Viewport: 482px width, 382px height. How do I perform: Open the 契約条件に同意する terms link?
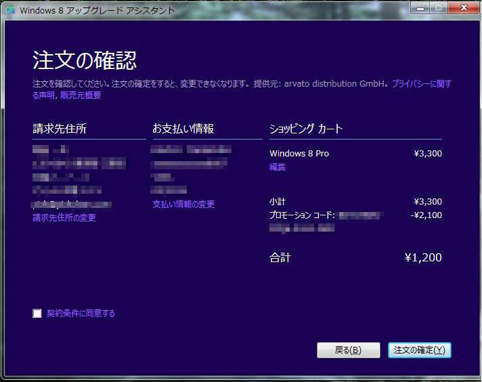point(81,314)
